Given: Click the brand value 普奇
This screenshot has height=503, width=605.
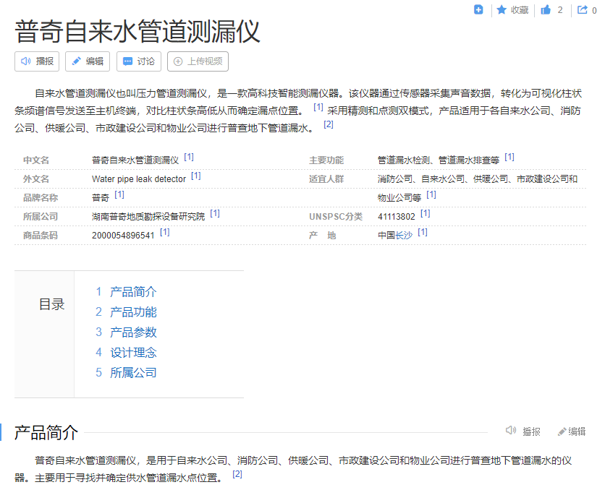Looking at the screenshot, I should [x=101, y=198].
